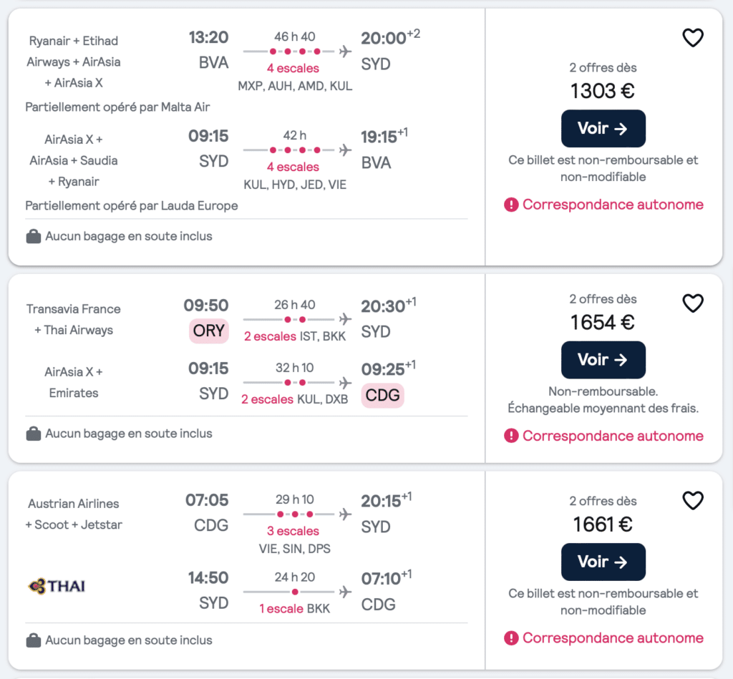The height and width of the screenshot is (679, 733).
Task: Click the THAI airline logo
Action: click(x=57, y=586)
